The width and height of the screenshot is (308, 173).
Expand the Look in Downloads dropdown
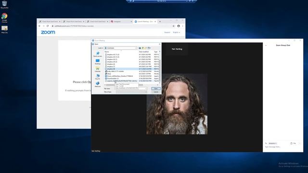click(x=136, y=48)
